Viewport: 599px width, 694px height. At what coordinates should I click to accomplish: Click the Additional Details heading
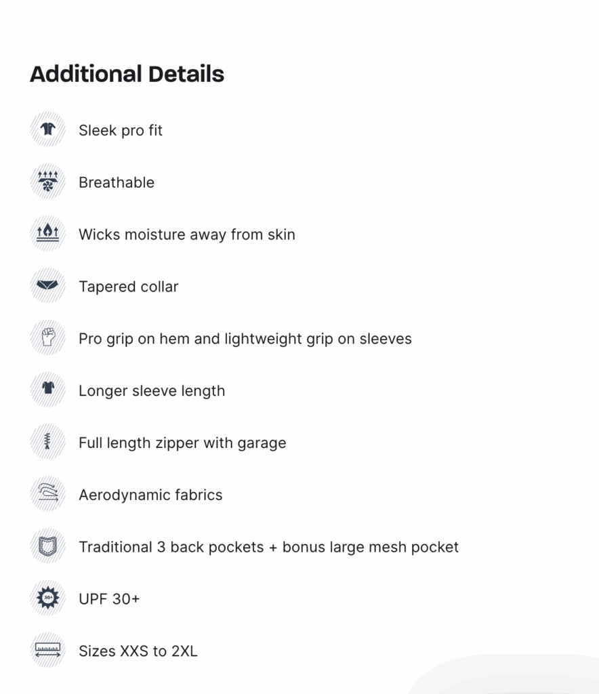click(x=127, y=74)
